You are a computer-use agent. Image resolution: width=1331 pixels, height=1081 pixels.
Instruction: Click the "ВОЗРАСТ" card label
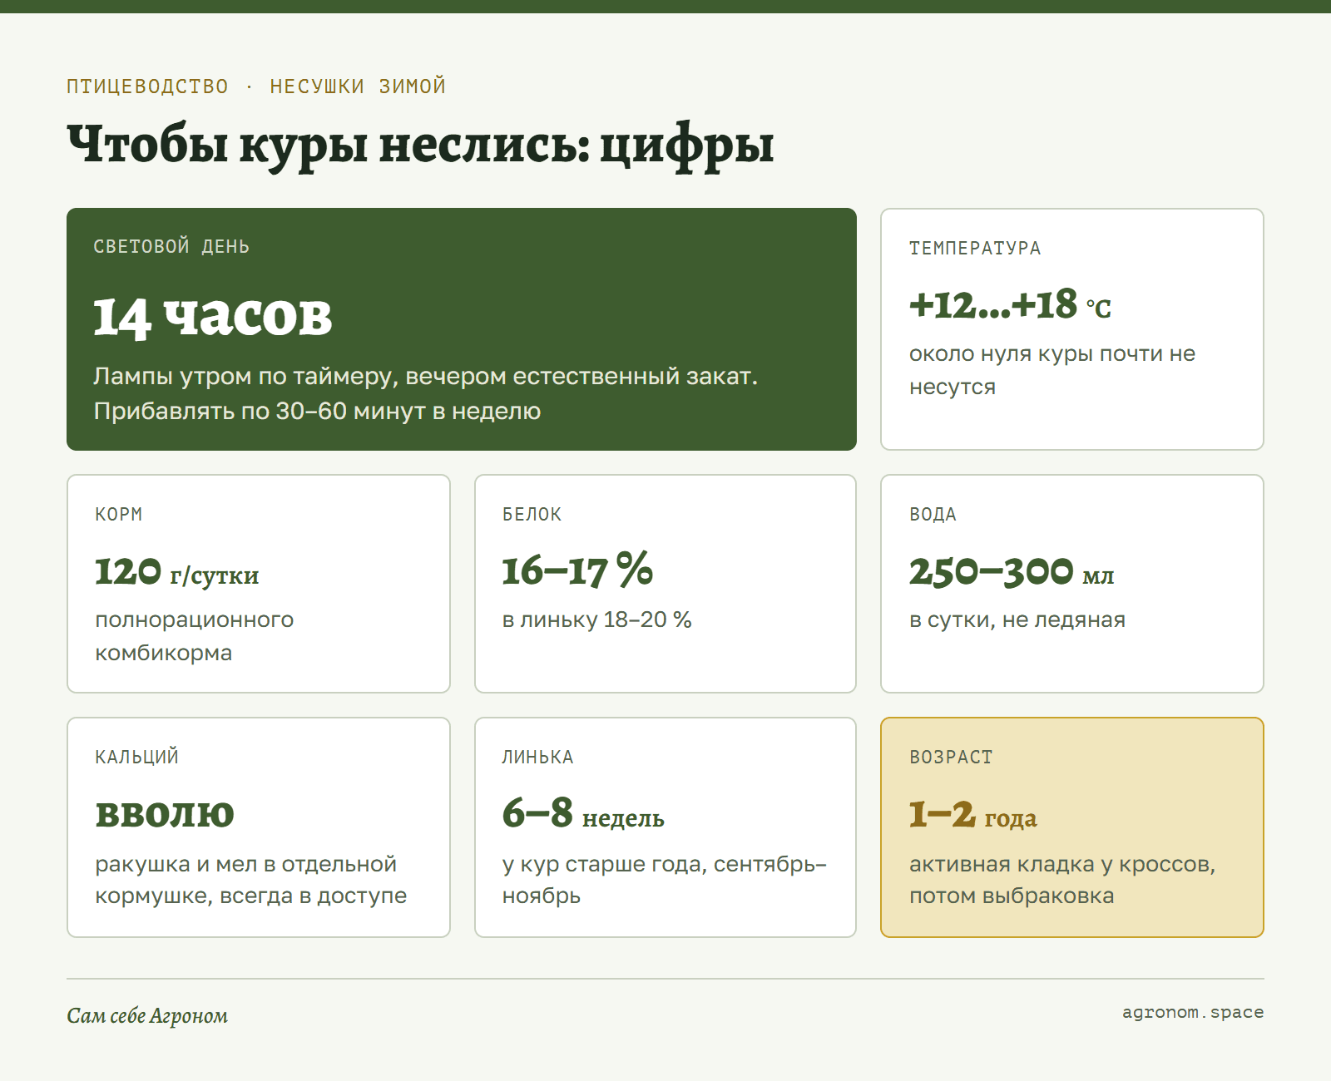tap(952, 758)
